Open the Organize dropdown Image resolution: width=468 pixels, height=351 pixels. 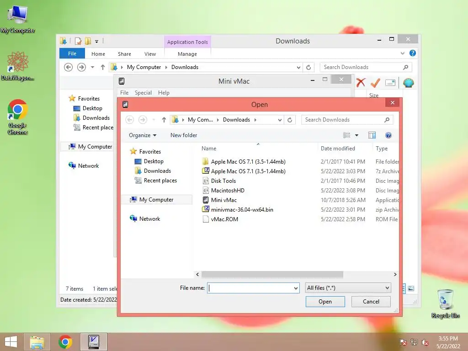click(143, 135)
